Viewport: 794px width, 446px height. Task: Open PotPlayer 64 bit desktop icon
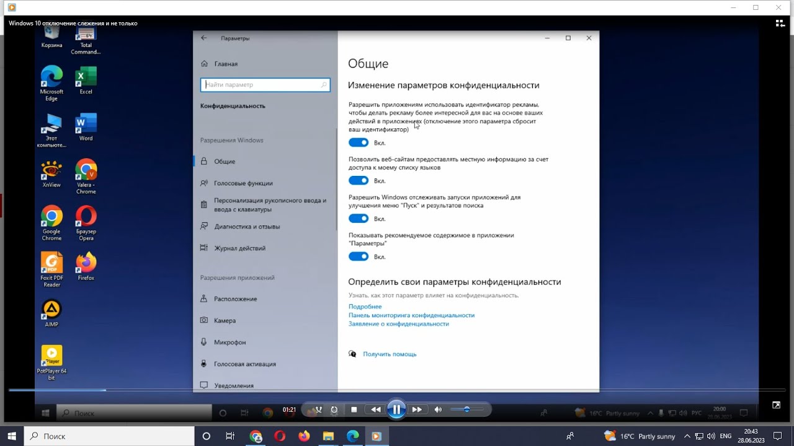tap(51, 362)
